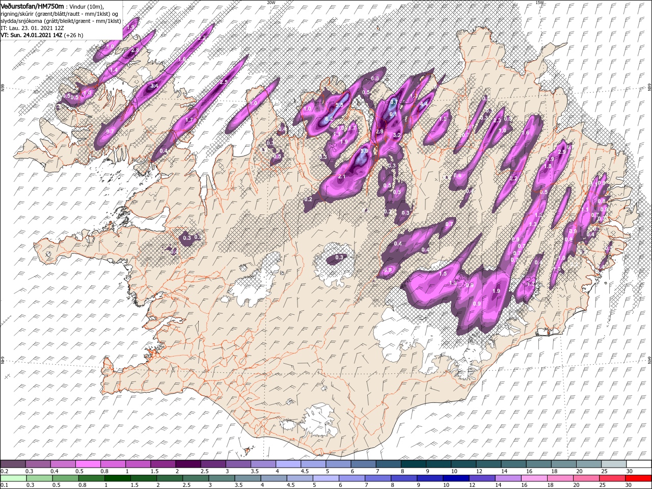
Task: Click the dark teal 9 swatch in upper scale
Action: 439,464
